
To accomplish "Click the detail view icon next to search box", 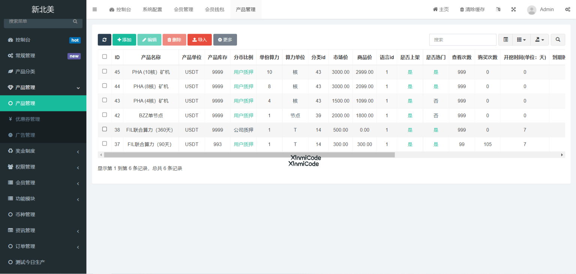I will [x=505, y=39].
